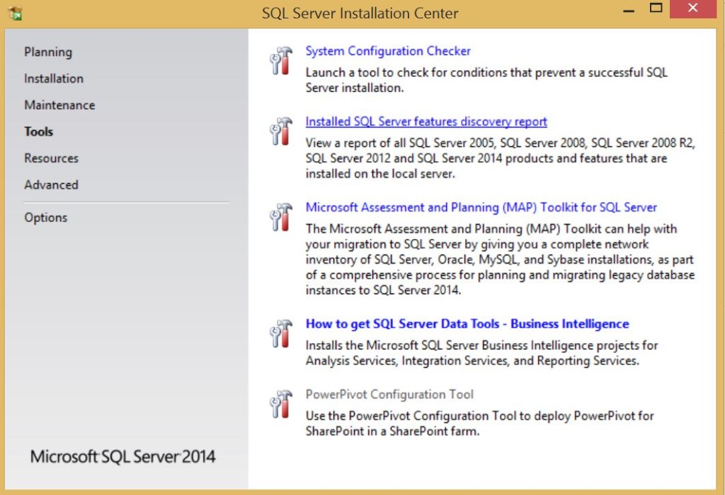The width and height of the screenshot is (725, 495).
Task: Open How to get SQL Server Data Tools link
Action: click(467, 324)
